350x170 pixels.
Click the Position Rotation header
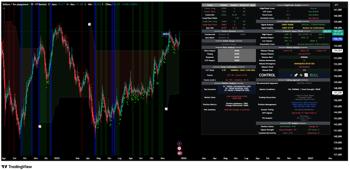(228, 31)
